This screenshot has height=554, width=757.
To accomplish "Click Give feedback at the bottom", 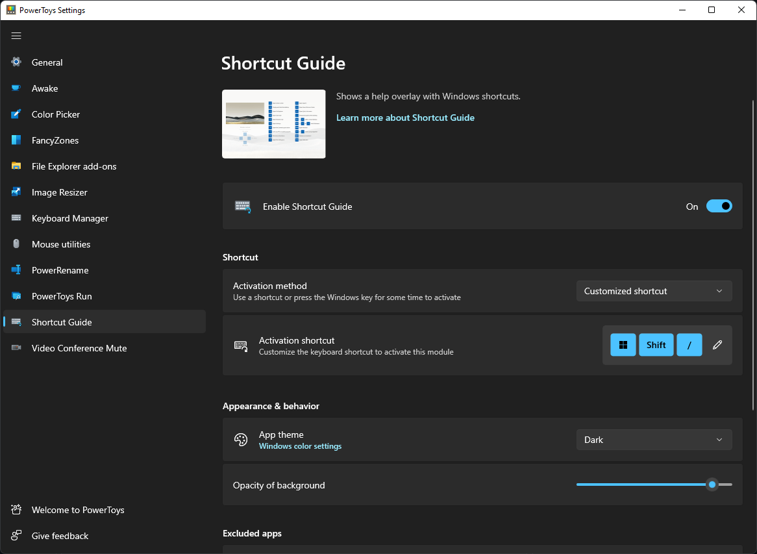I will click(x=60, y=536).
